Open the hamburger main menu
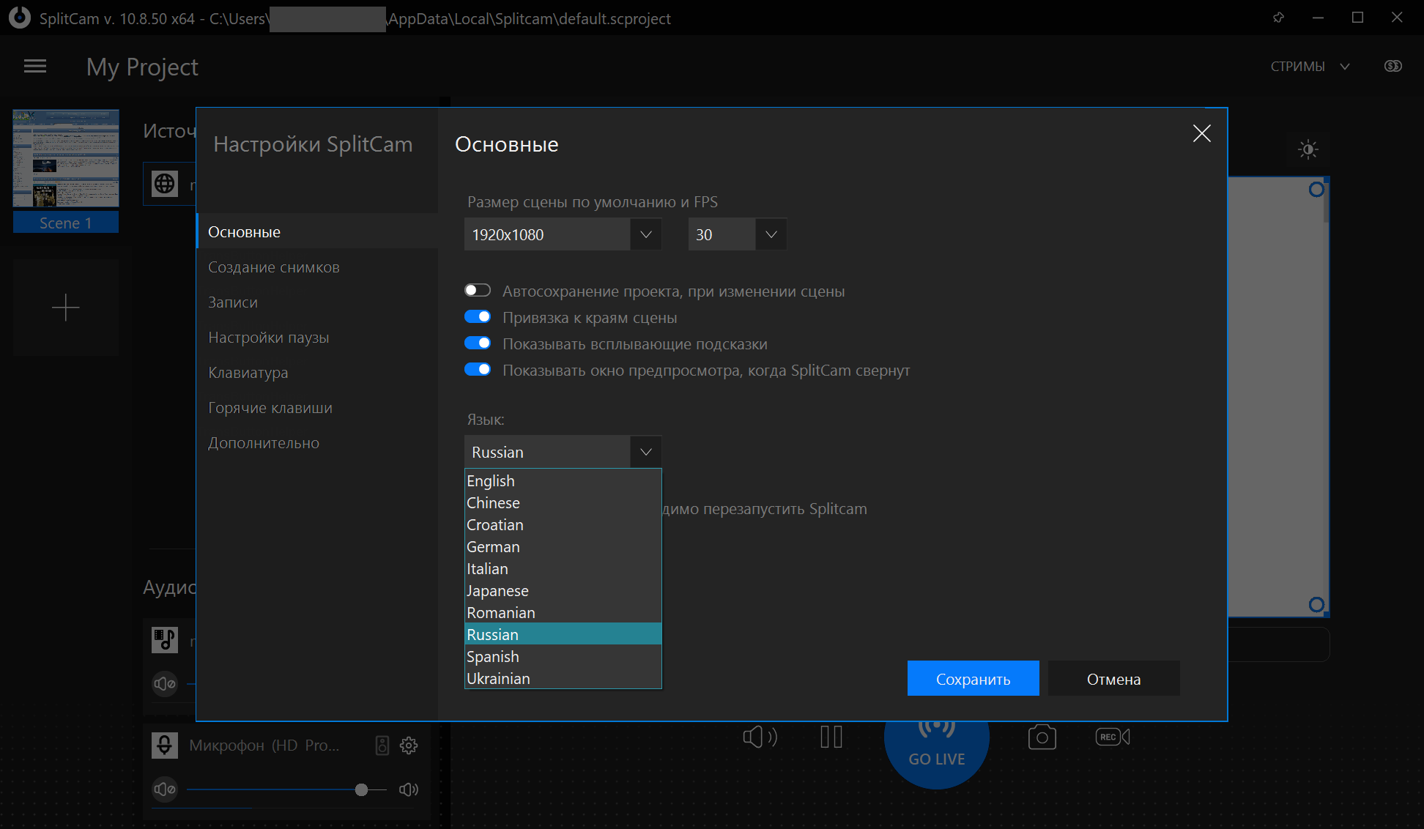The width and height of the screenshot is (1424, 829). [x=35, y=67]
